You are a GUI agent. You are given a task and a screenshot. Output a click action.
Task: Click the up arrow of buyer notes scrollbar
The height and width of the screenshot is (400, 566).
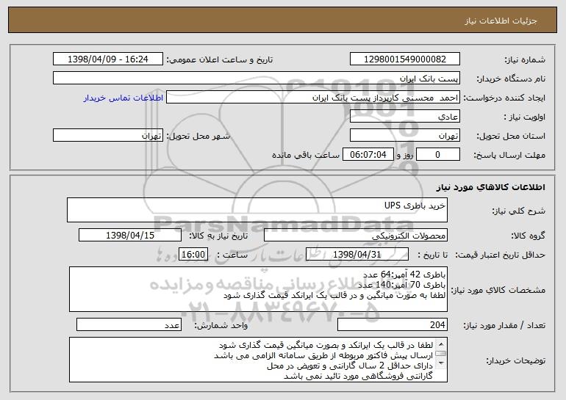click(441, 343)
